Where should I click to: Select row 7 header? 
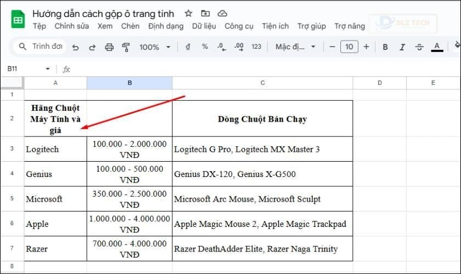(12, 248)
